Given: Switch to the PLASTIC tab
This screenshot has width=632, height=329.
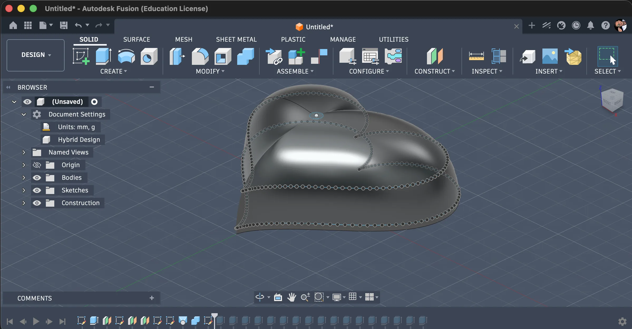Looking at the screenshot, I should (x=293, y=40).
